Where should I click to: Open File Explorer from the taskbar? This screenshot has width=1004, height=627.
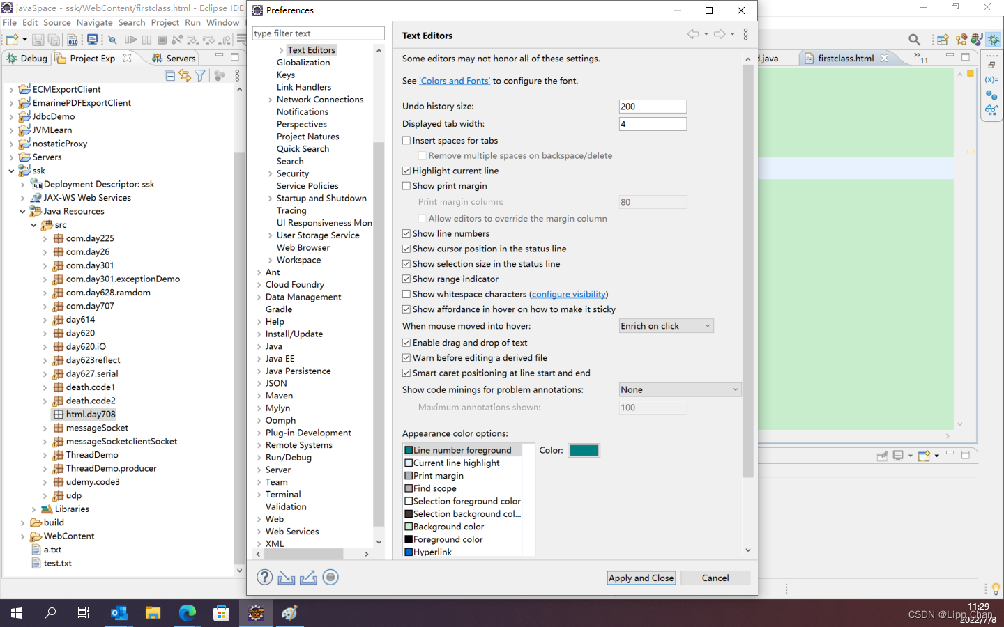tap(153, 613)
